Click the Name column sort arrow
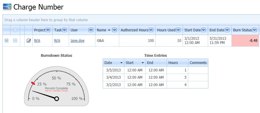Image resolution: width=260 pixels, height=113 pixels. pyautogui.click(x=109, y=30)
